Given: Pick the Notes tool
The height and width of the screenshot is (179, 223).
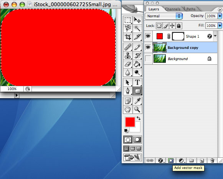Looking at the screenshot, I should 128,101.
